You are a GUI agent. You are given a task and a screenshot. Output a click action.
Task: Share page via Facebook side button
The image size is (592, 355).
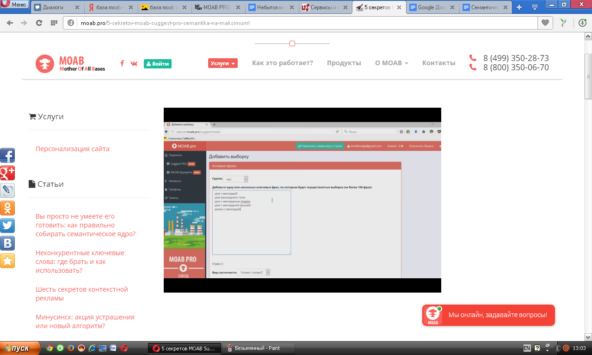point(7,155)
